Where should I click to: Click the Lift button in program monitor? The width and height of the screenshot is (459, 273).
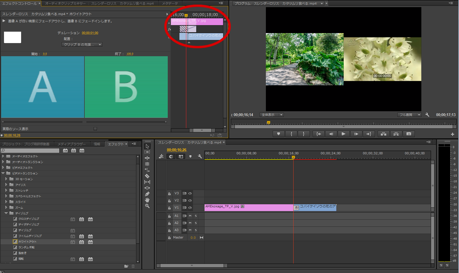click(383, 134)
